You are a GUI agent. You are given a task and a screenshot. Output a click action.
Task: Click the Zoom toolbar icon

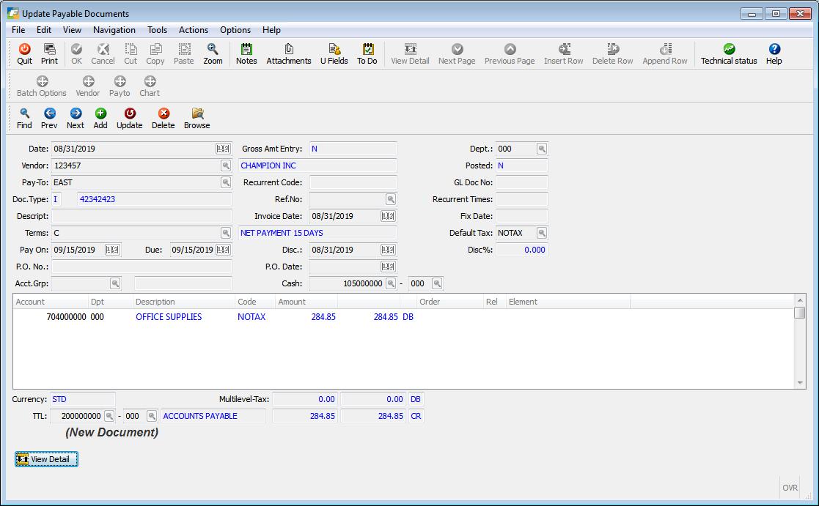212,53
